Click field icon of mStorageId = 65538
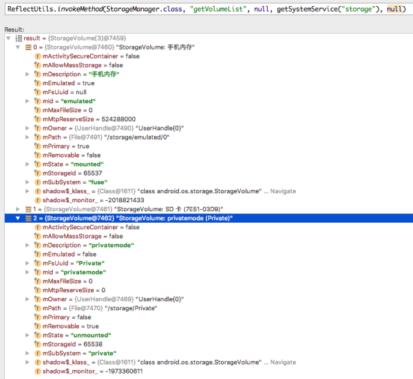This screenshot has width=413, height=379. coord(38,344)
